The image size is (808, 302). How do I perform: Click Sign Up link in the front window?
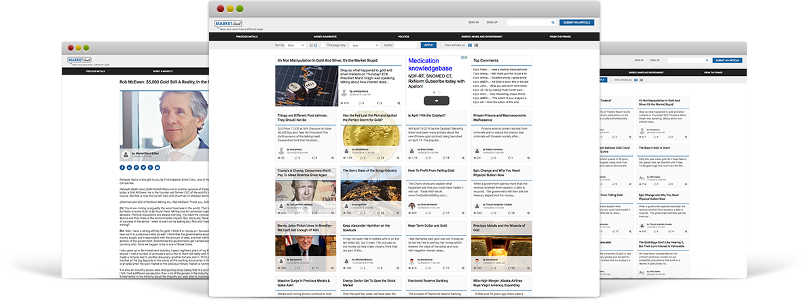(492, 22)
